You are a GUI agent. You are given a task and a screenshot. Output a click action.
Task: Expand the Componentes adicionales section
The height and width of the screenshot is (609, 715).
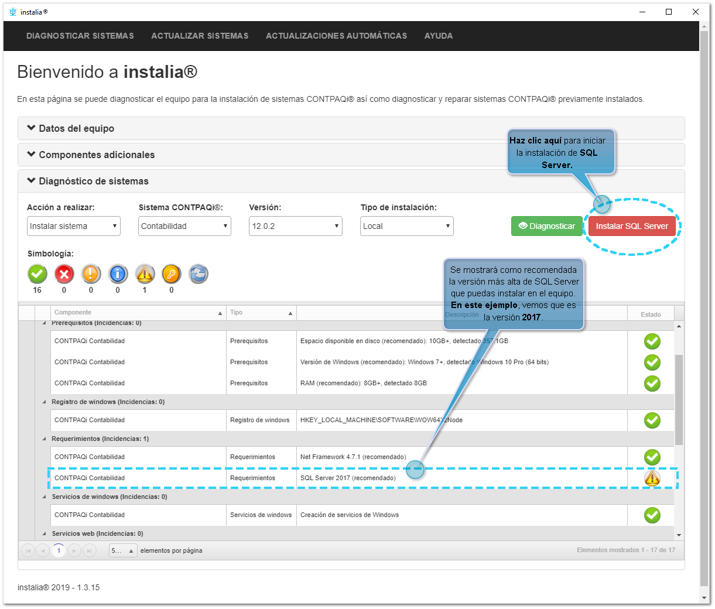pyautogui.click(x=97, y=155)
